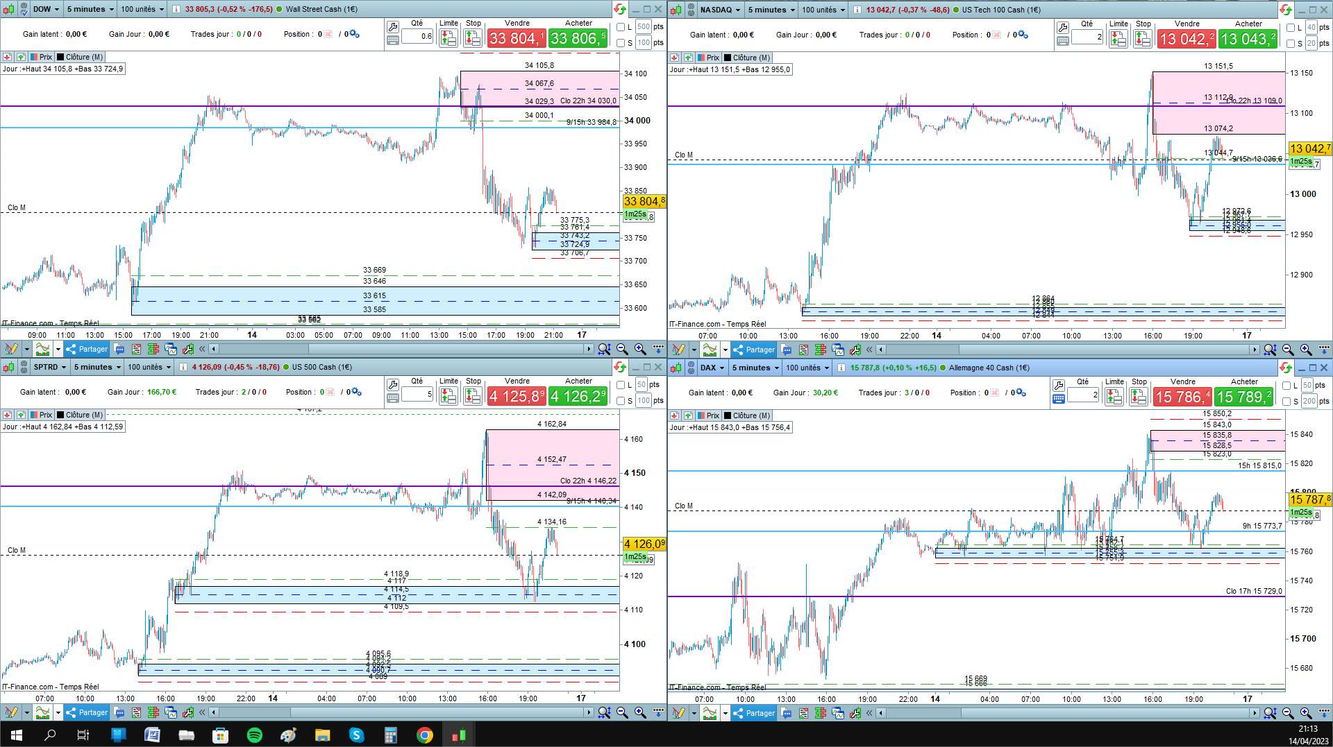Image resolution: width=1333 pixels, height=747 pixels.
Task: Open the indicators icon on SPTRD chart toolbar
Action: pyautogui.click(x=43, y=712)
